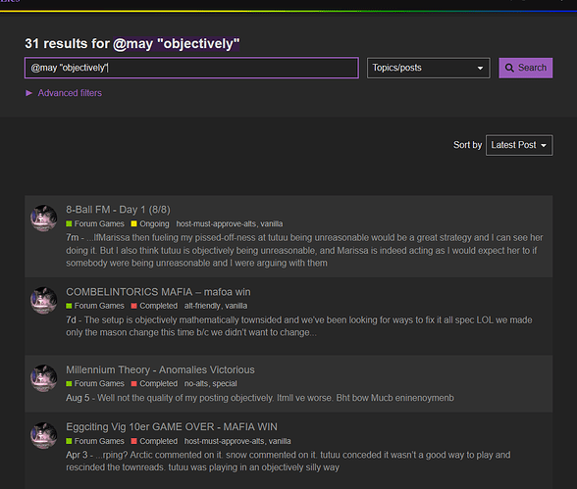Click host-must-approve-alts tag on Eggciting Vig result

[224, 441]
